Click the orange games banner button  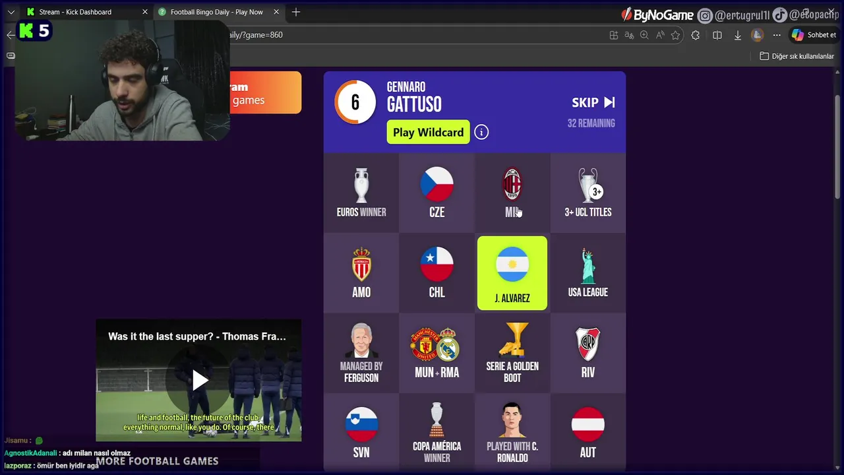click(x=265, y=93)
